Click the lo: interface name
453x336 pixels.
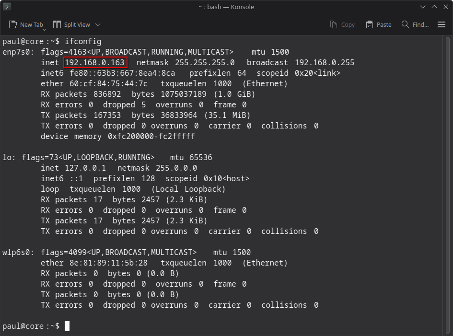tap(8, 157)
